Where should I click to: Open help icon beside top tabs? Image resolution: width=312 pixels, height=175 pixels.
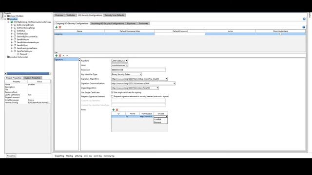tap(304, 19)
